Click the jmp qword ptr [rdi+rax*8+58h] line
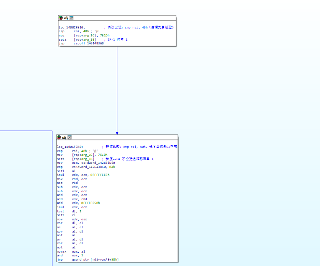Image resolution: width=320 pixels, height=266 pixels. 88,260
